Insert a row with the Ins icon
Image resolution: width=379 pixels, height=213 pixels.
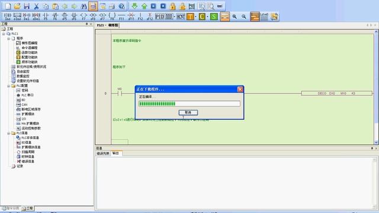pyautogui.click(x=8, y=17)
